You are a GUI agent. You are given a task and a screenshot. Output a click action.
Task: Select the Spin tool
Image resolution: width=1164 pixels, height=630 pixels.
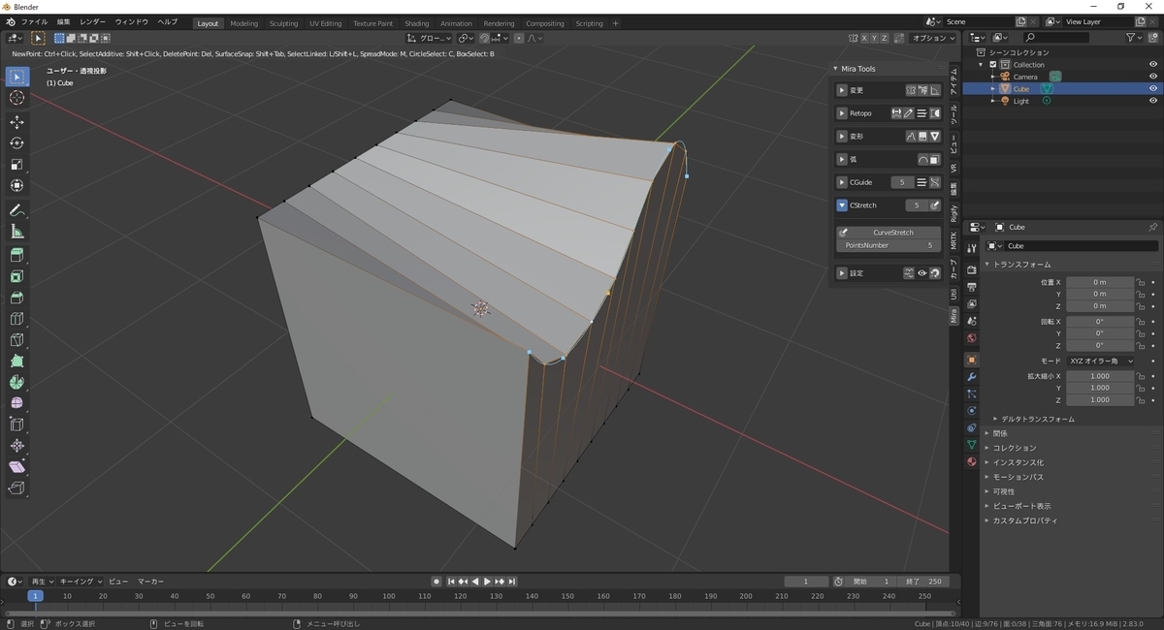pos(16,382)
